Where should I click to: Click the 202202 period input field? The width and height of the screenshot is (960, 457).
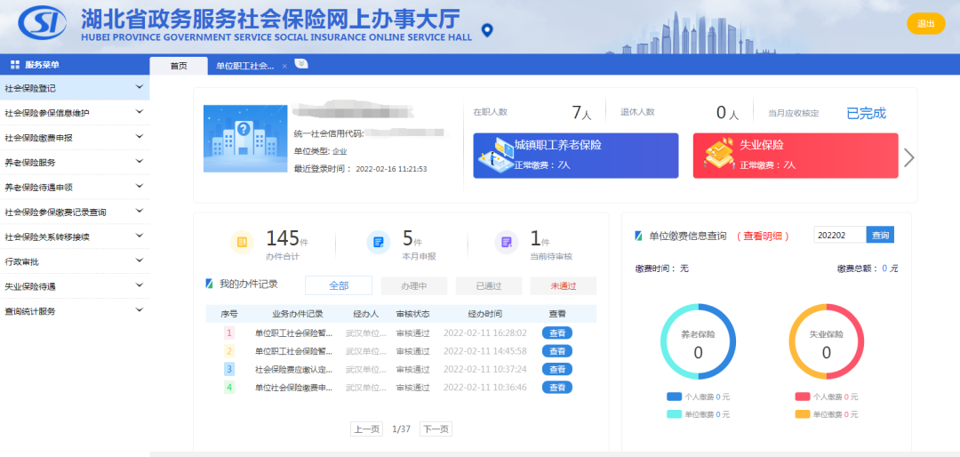(839, 235)
